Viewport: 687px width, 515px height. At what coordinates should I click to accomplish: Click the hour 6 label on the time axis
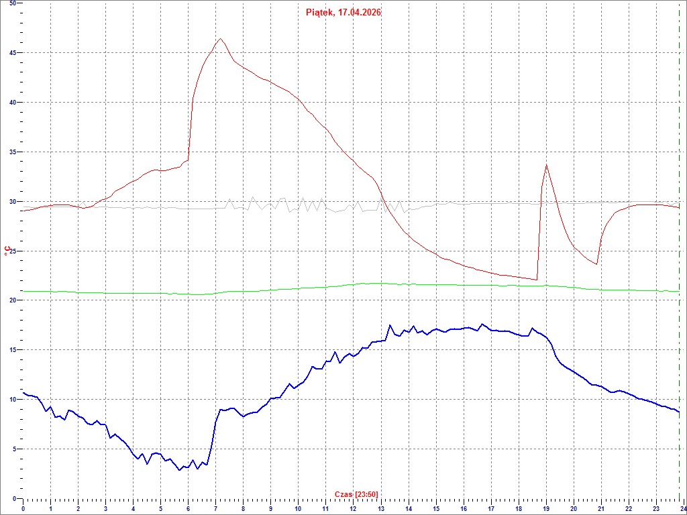click(x=189, y=509)
